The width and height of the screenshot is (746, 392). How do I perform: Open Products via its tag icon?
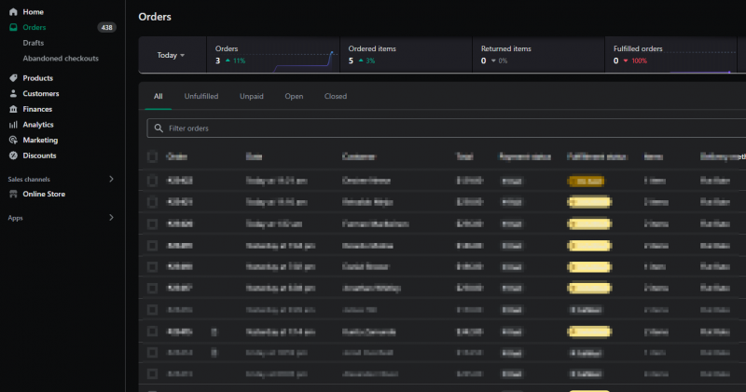tap(13, 78)
